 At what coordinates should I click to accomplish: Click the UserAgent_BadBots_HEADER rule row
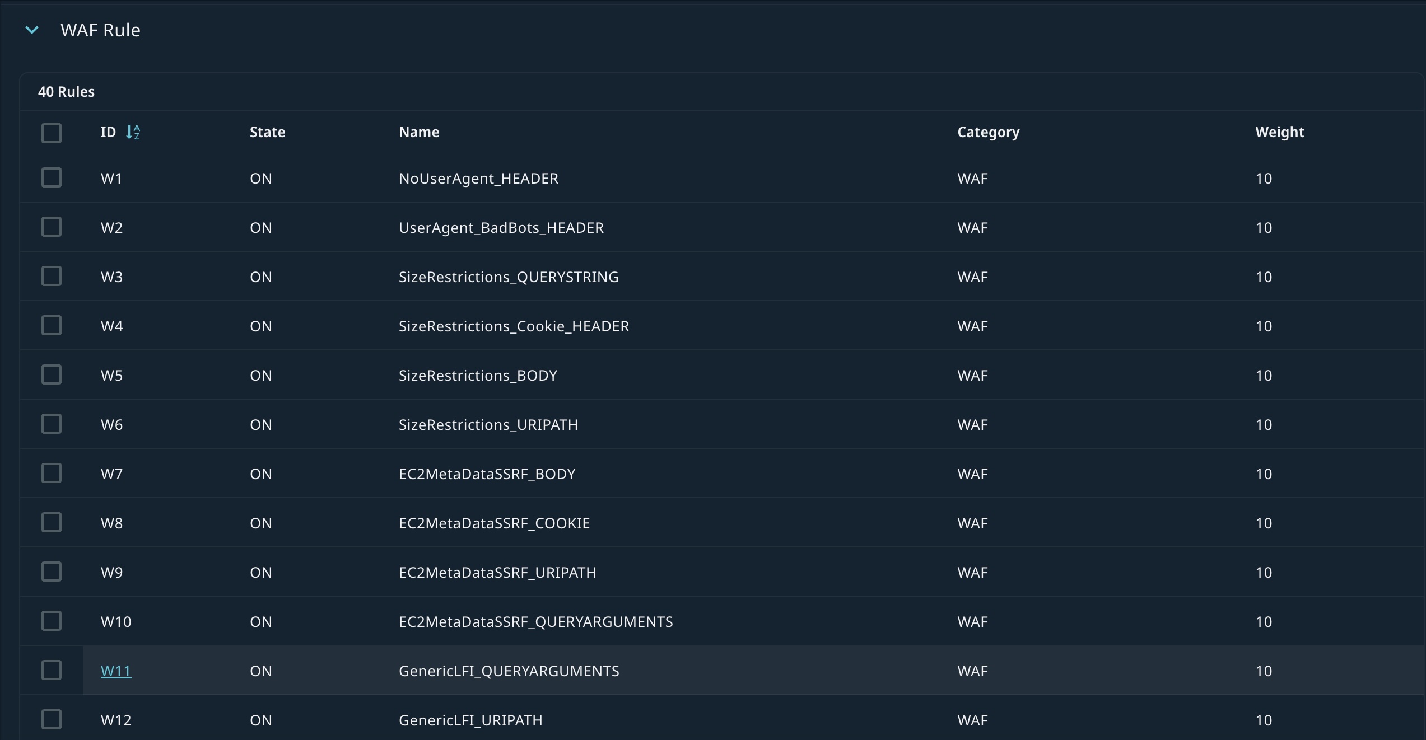tap(501, 228)
